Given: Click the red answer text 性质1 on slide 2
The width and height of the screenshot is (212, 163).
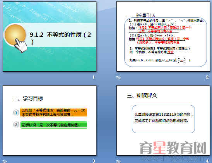Looking at the screenshot, I should click(x=140, y=39).
